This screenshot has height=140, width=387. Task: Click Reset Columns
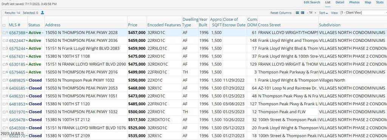click(281, 13)
